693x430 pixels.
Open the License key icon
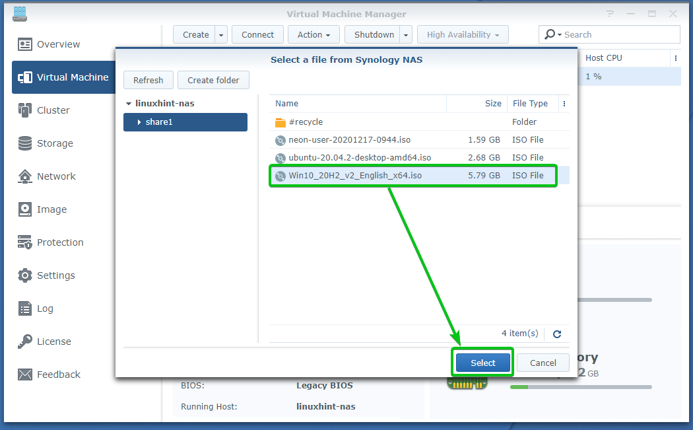(x=25, y=341)
